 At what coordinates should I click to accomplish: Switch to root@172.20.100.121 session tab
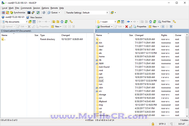pyautogui.click(x=13, y=17)
